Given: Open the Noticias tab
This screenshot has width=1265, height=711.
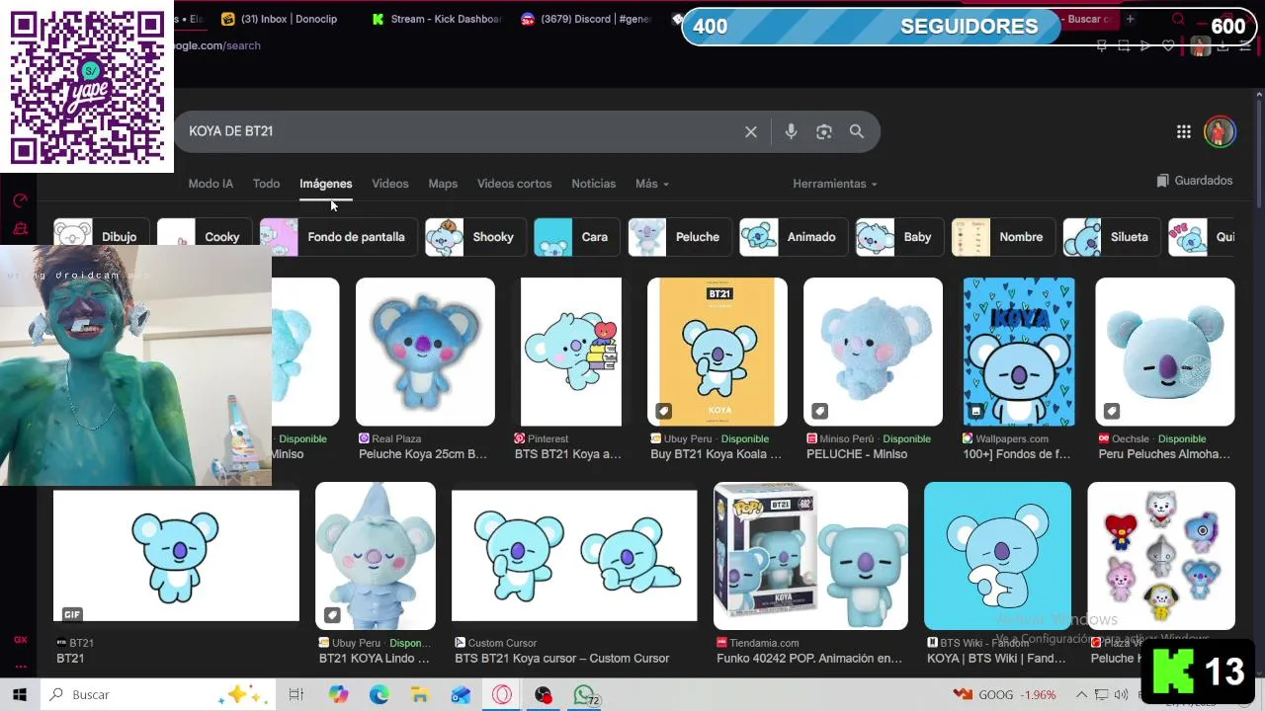Looking at the screenshot, I should 594,184.
